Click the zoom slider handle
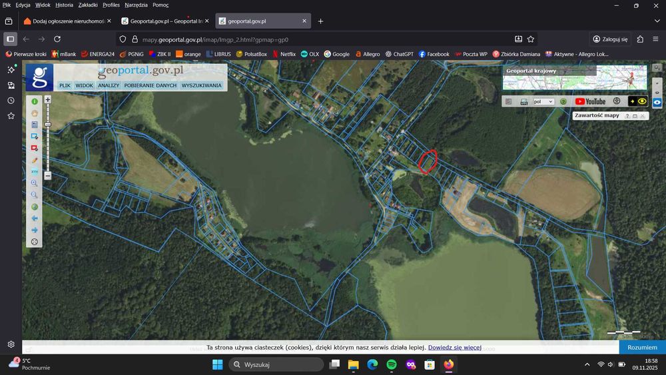Image resolution: width=666 pixels, height=375 pixels. (x=47, y=125)
